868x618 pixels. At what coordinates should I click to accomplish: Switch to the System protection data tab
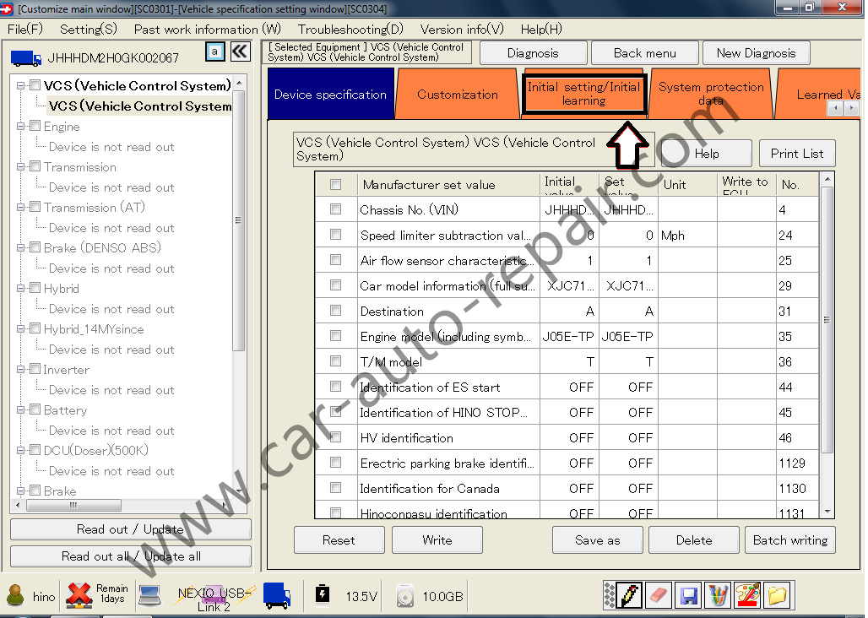point(711,94)
